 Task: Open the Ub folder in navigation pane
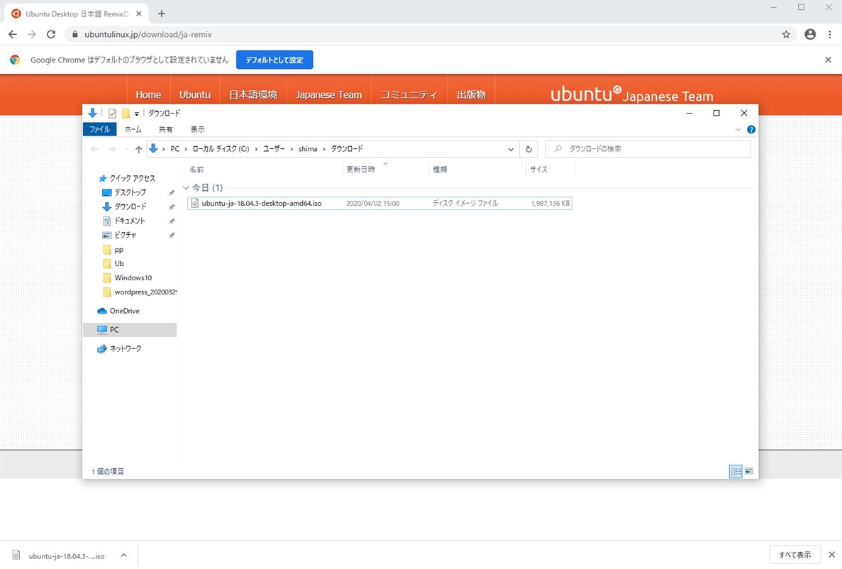(118, 264)
